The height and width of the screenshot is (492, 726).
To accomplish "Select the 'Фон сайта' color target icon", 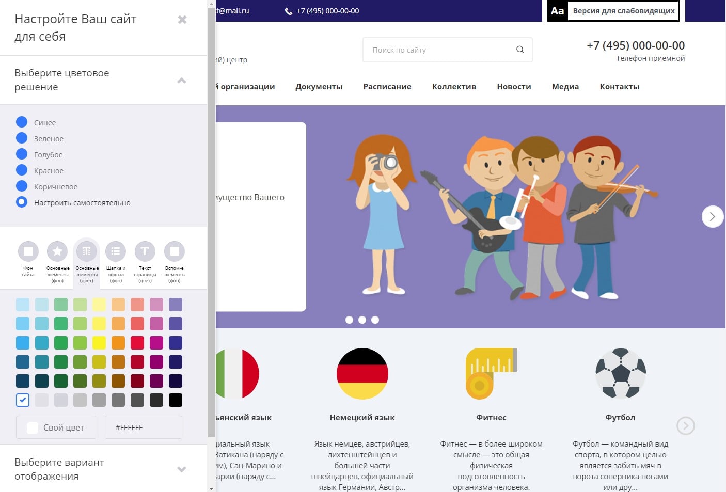I will (28, 251).
